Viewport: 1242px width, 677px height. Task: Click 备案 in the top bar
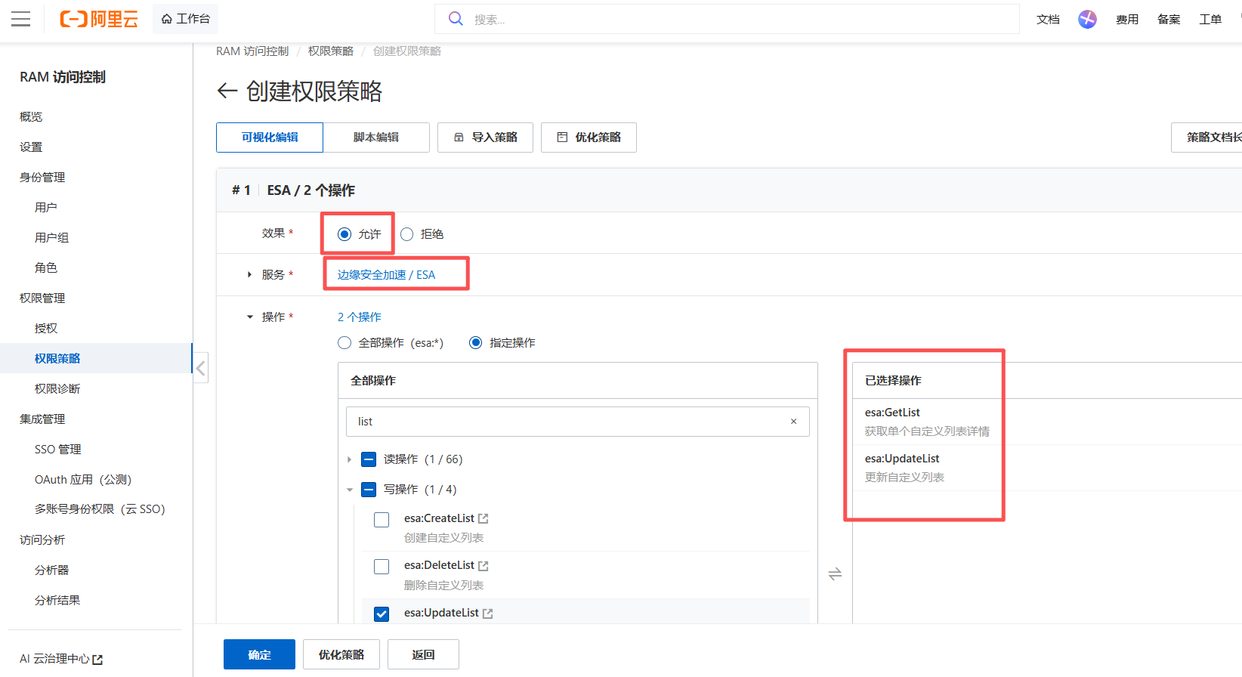pyautogui.click(x=1169, y=20)
